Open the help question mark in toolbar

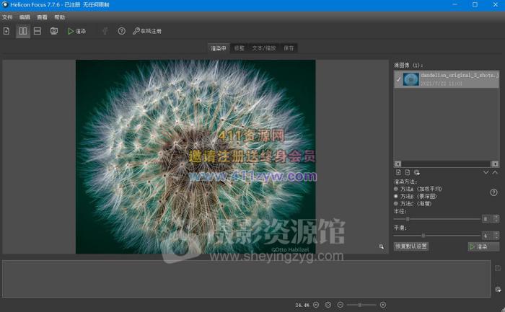pyautogui.click(x=121, y=31)
